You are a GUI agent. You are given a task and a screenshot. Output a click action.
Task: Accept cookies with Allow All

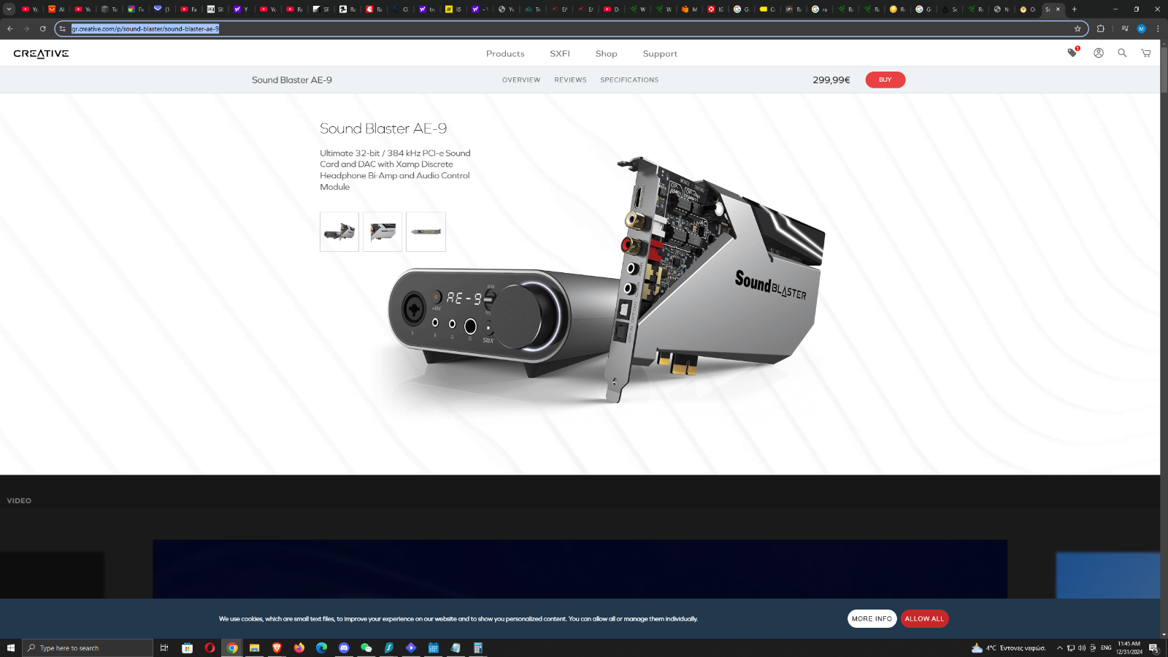(924, 618)
